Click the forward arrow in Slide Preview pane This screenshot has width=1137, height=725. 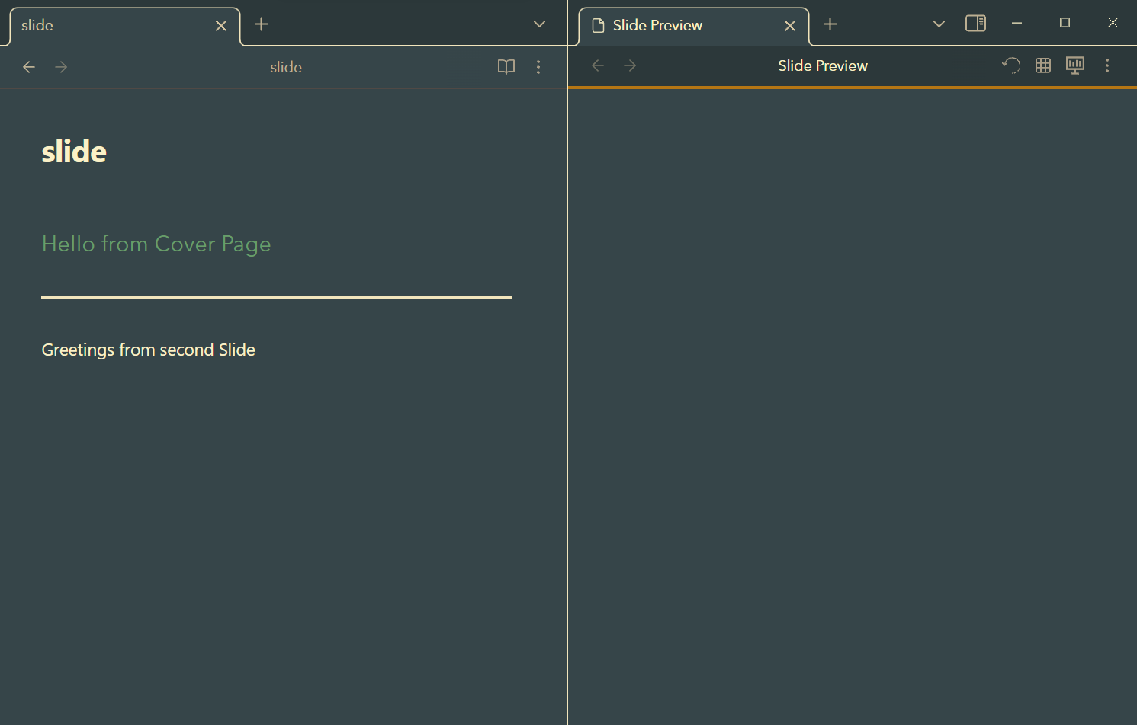point(630,65)
